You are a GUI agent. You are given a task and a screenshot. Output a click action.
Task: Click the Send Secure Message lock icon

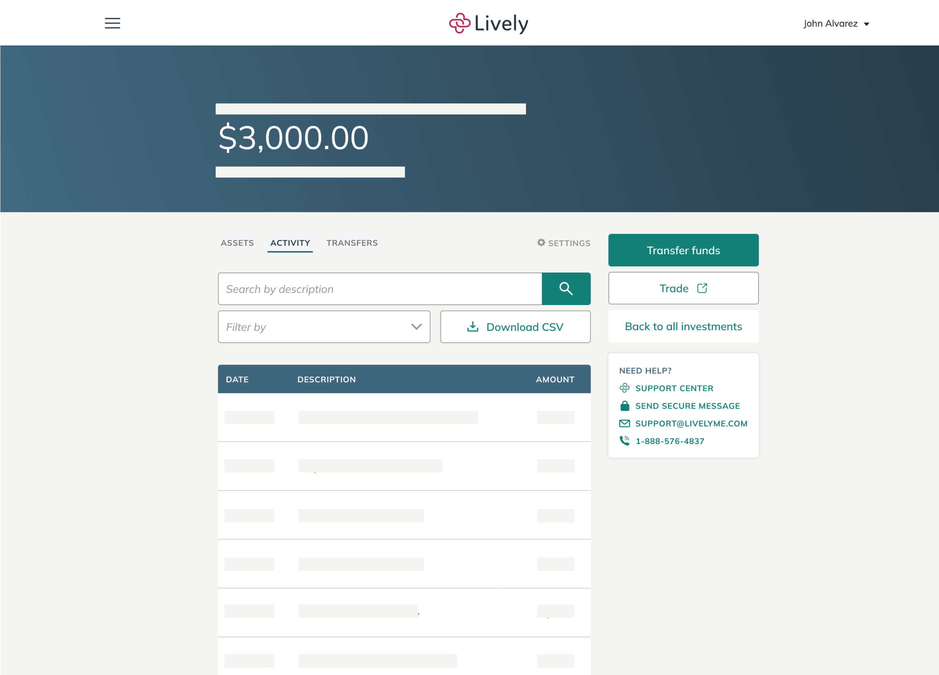[x=625, y=405]
